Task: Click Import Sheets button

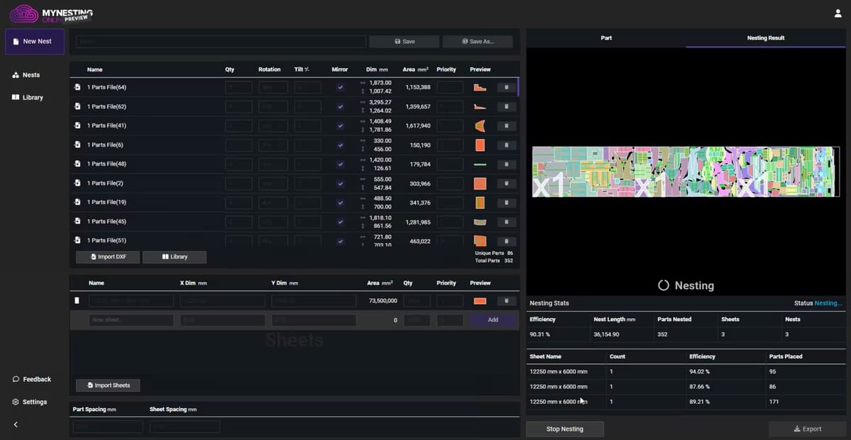Action: pos(108,385)
